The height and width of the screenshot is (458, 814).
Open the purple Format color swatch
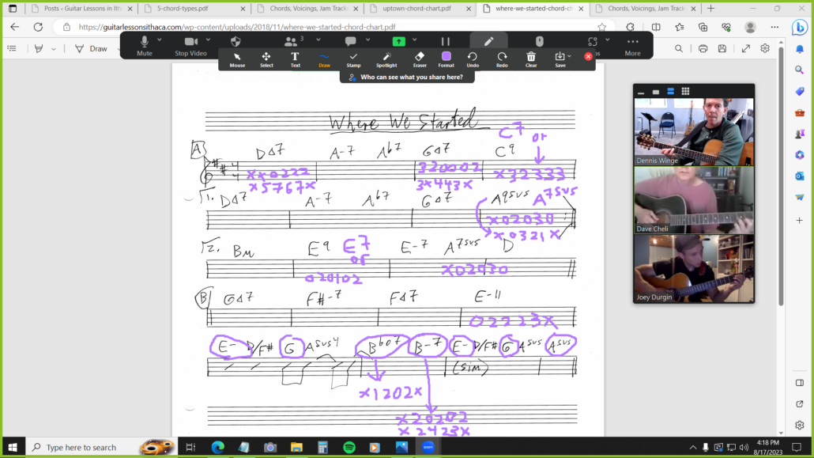click(447, 57)
